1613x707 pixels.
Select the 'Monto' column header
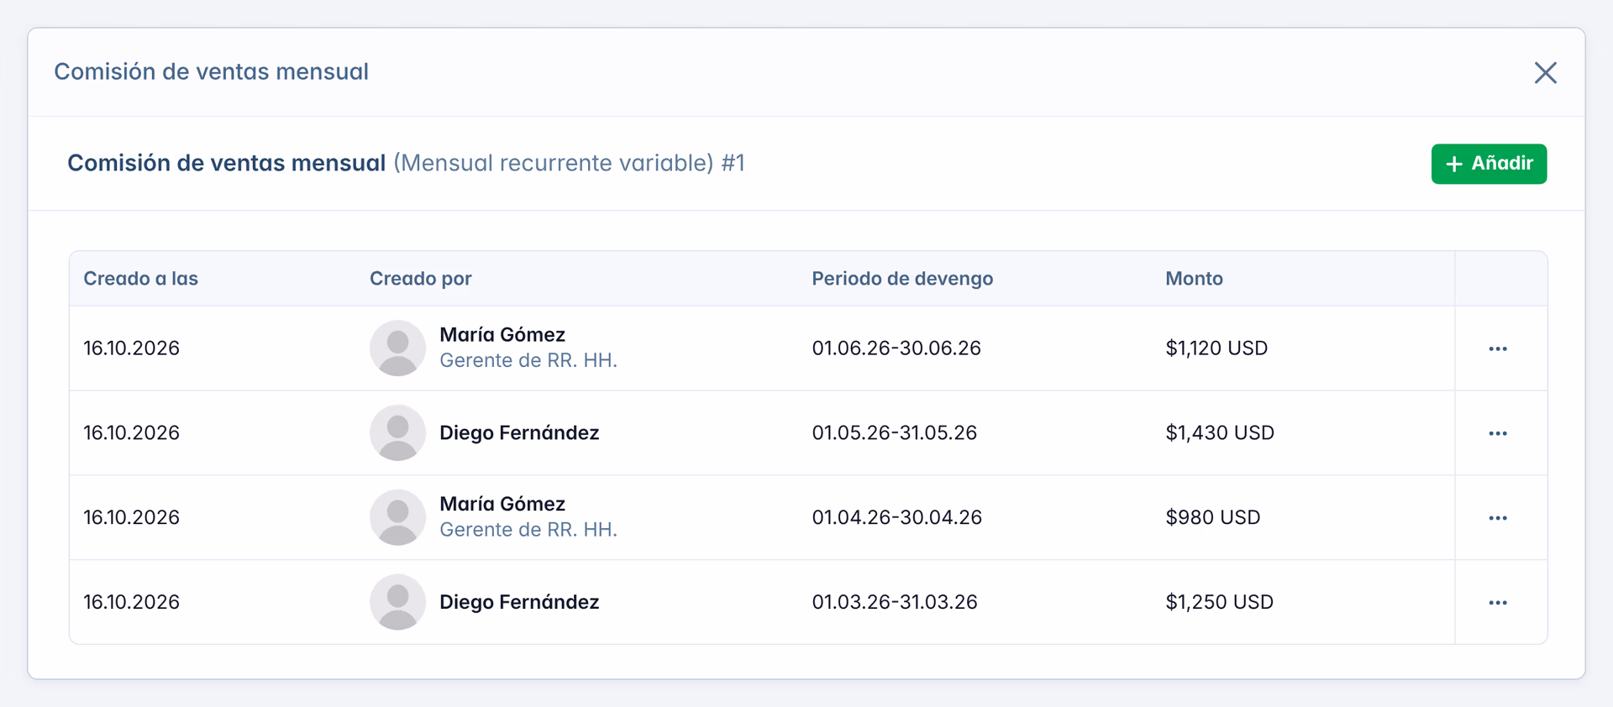[x=1194, y=279]
